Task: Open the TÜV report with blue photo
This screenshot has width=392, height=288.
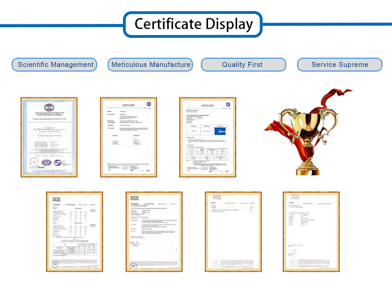Action: [x=208, y=137]
